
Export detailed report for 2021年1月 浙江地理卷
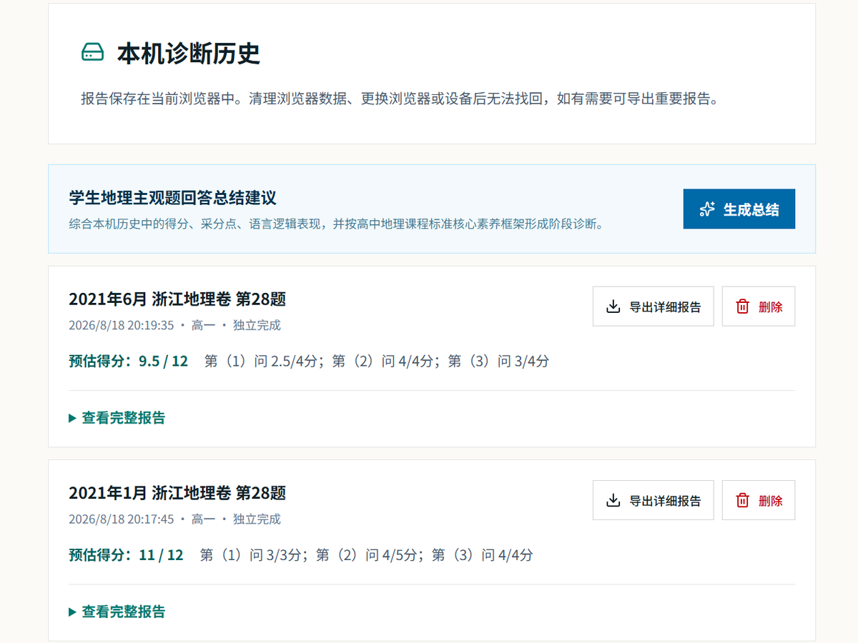[654, 500]
